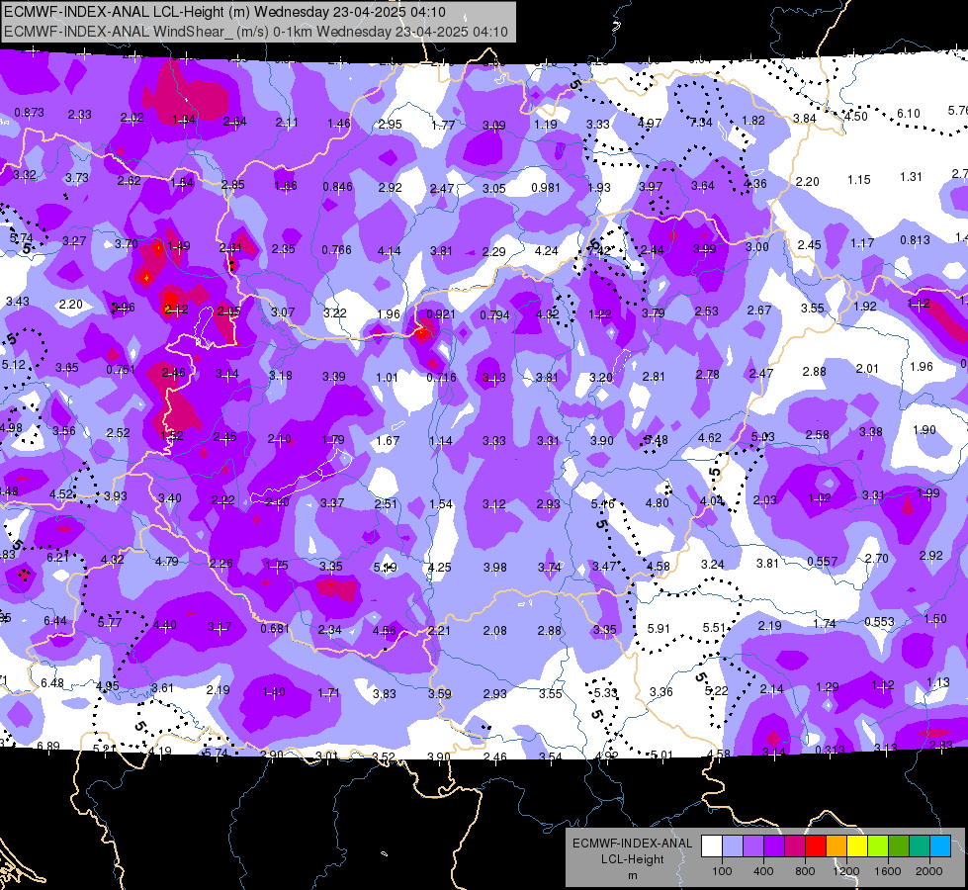This screenshot has width=968, height=890.
Task: Click the wind shear value '0.766'
Action: (x=336, y=250)
